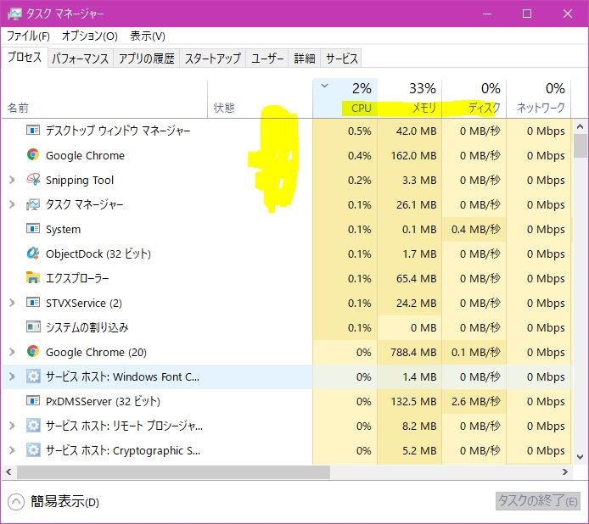Click the Snipping Tool scissors icon

tap(33, 180)
